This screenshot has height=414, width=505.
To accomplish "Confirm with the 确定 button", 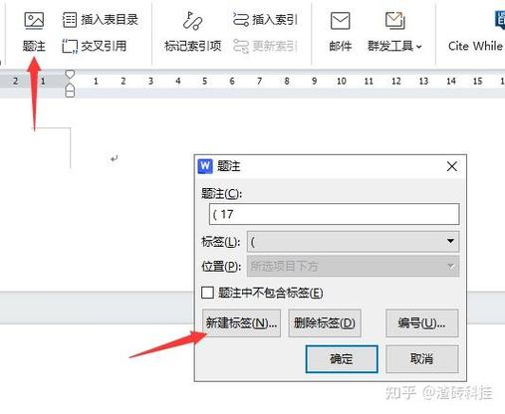I will click(342, 359).
